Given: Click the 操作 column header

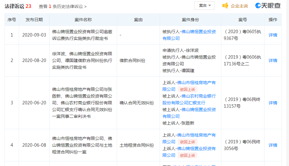Looking at the screenshot, I should pyautogui.click(x=273, y=20).
